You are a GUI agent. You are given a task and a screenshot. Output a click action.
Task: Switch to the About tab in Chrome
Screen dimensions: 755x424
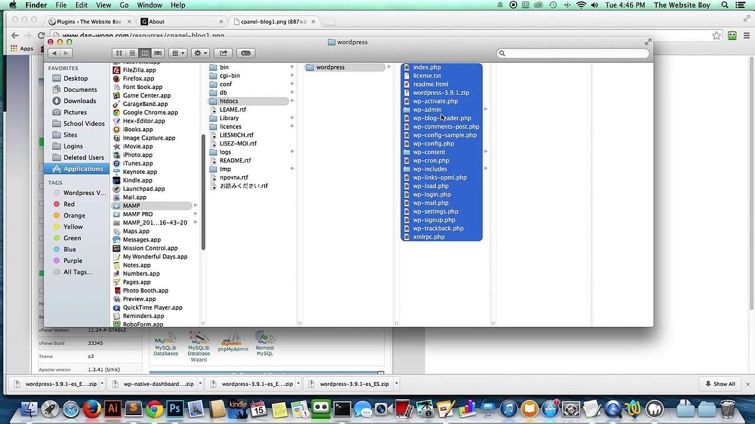180,22
